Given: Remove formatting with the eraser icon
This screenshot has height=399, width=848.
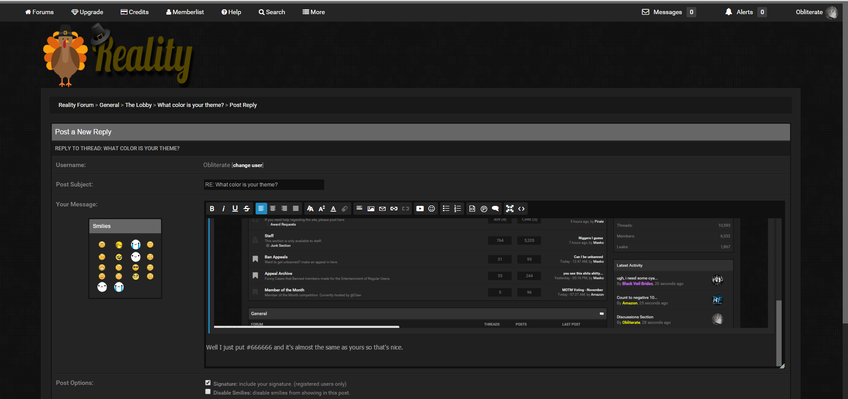Looking at the screenshot, I should tap(345, 209).
